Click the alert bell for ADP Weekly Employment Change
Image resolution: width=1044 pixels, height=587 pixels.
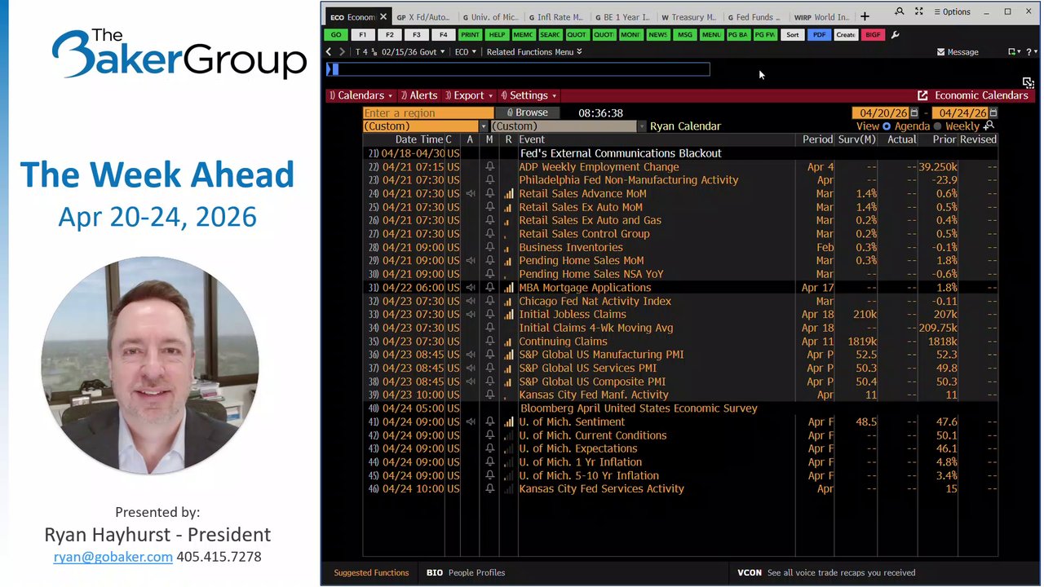coord(489,167)
